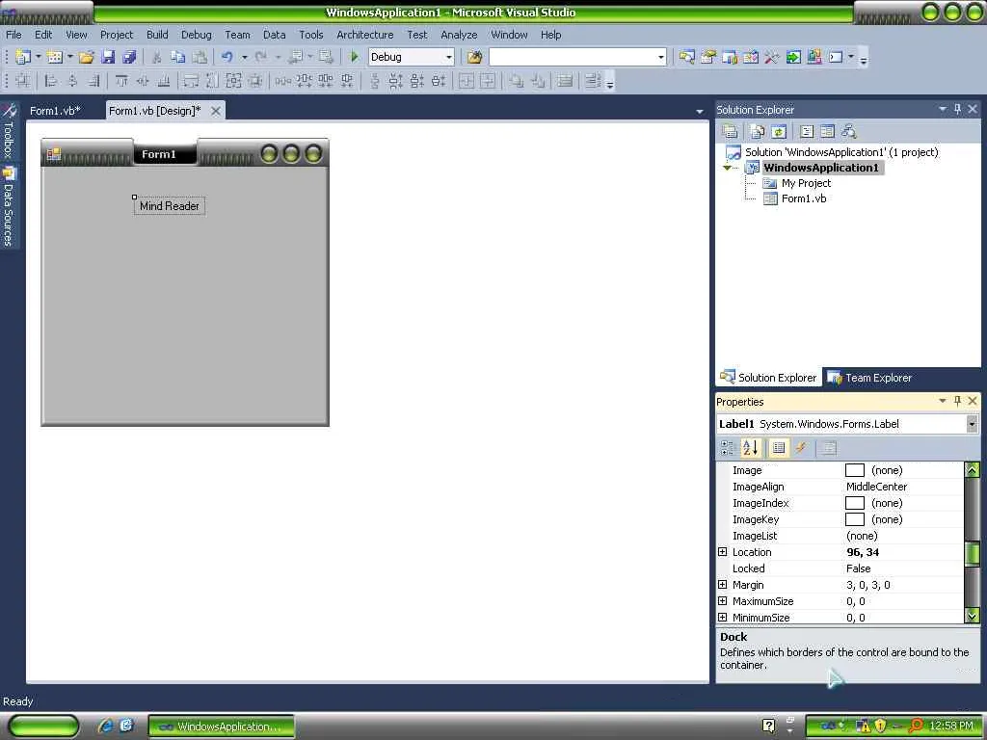This screenshot has height=740, width=987.
Task: Open Toolbox via the crossed tools icon
Action: pyautogui.click(x=772, y=57)
